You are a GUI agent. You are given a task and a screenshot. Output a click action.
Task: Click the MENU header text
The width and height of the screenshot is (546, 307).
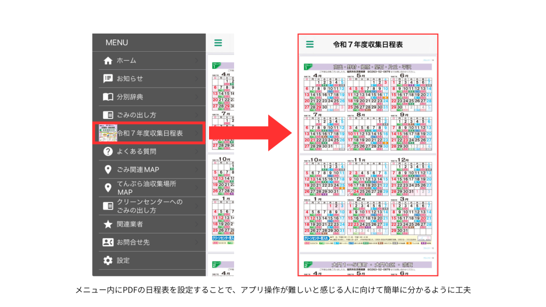[117, 43]
